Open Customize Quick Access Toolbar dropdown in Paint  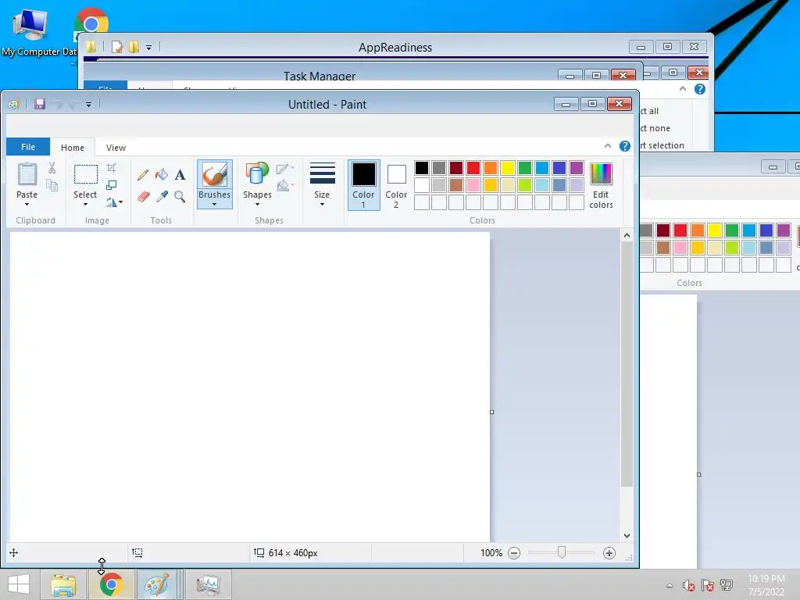click(88, 105)
